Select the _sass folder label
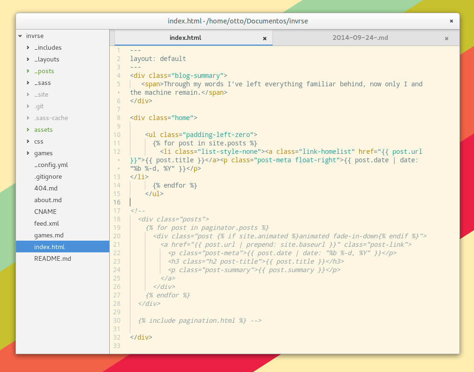The width and height of the screenshot is (474, 372). [42, 83]
